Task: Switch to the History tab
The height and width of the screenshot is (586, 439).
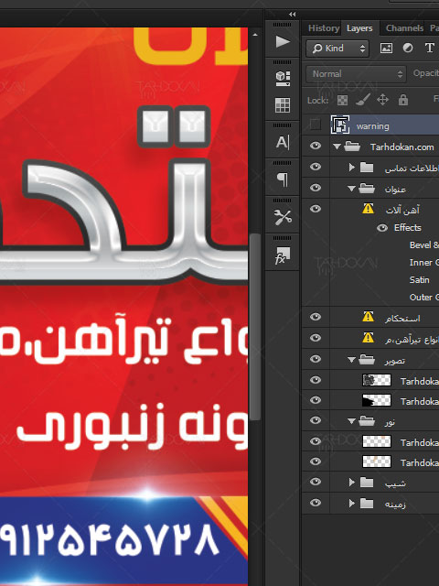Action: point(323,28)
